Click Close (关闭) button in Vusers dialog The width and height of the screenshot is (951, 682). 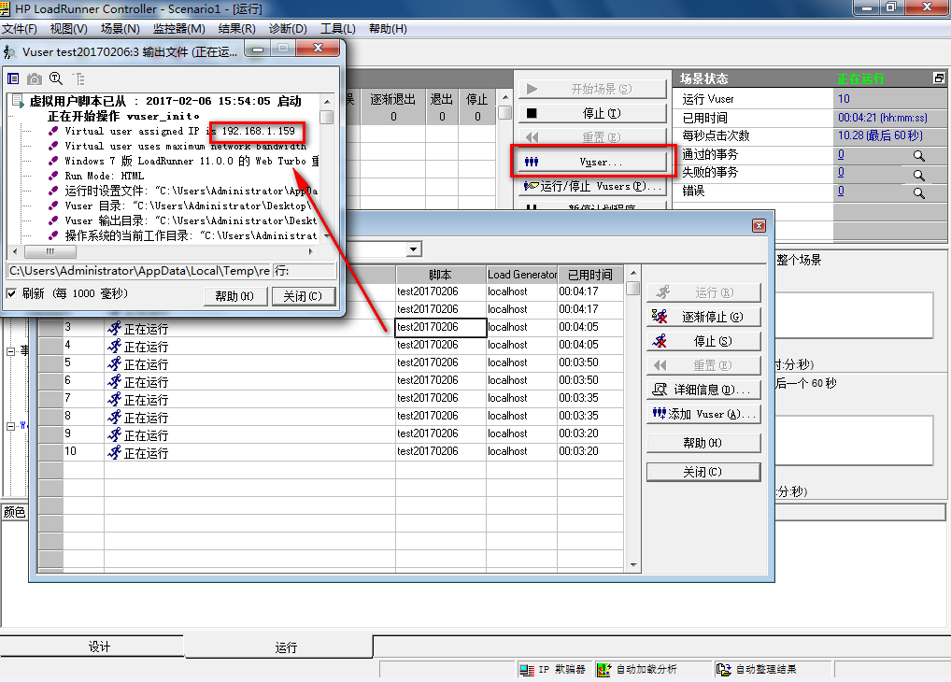703,472
